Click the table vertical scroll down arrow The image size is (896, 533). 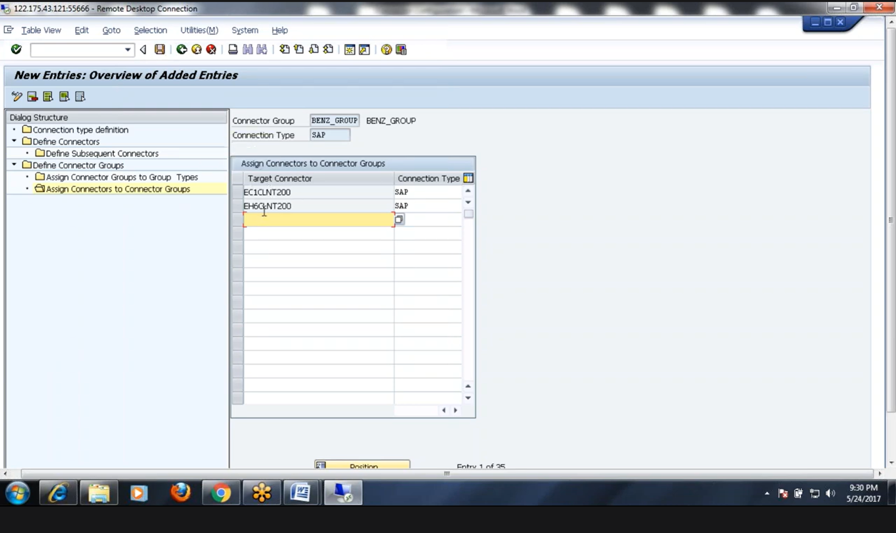tap(468, 398)
